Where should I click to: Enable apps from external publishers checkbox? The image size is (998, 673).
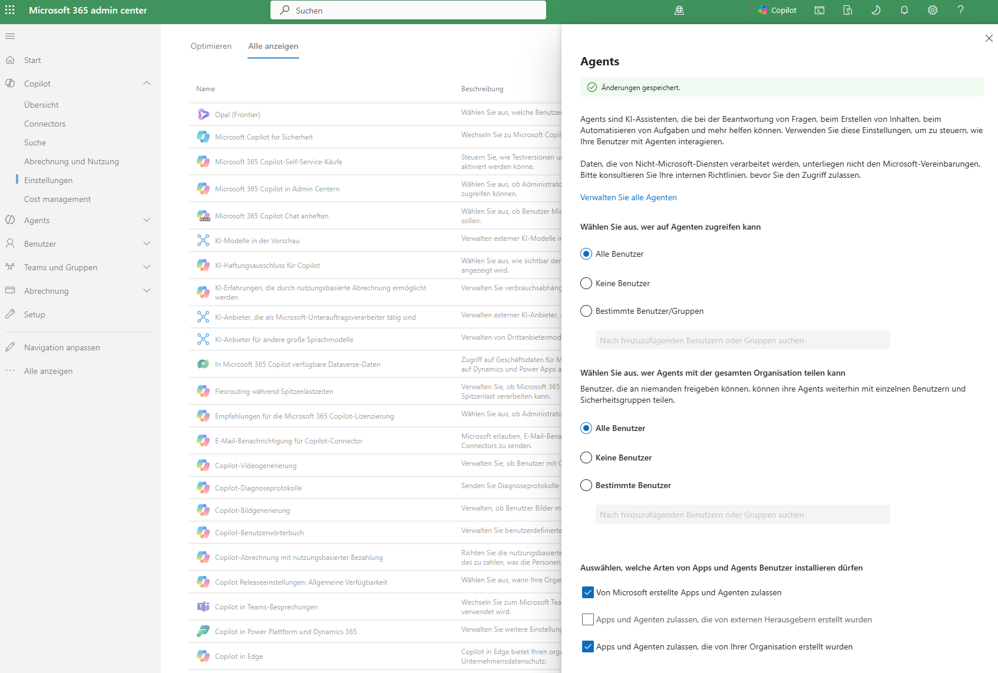pyautogui.click(x=587, y=619)
